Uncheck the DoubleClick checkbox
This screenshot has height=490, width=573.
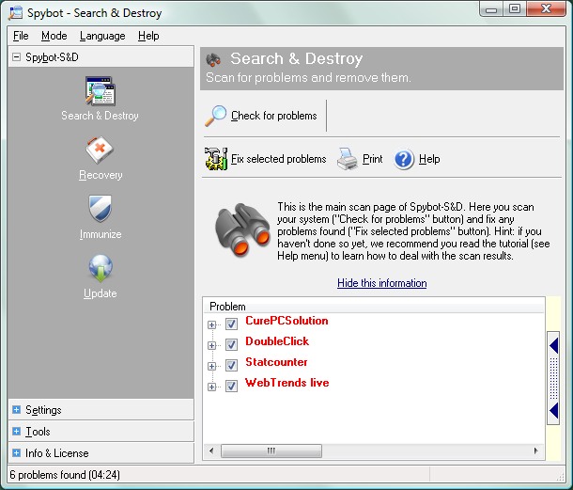(x=231, y=344)
